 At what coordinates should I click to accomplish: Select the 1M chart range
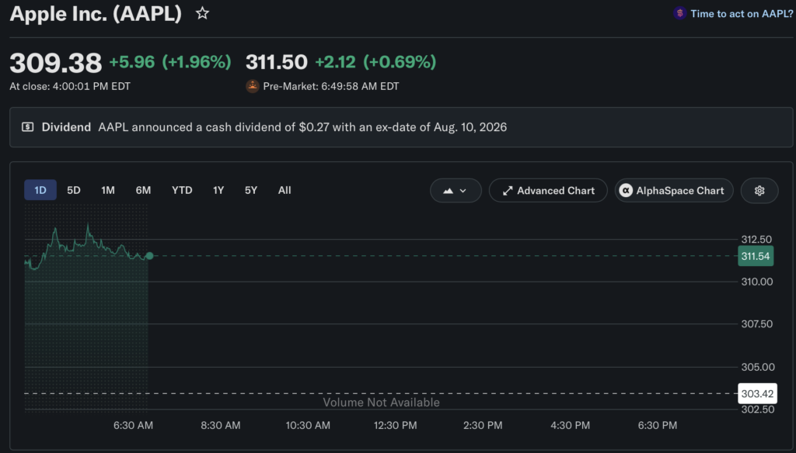click(107, 190)
